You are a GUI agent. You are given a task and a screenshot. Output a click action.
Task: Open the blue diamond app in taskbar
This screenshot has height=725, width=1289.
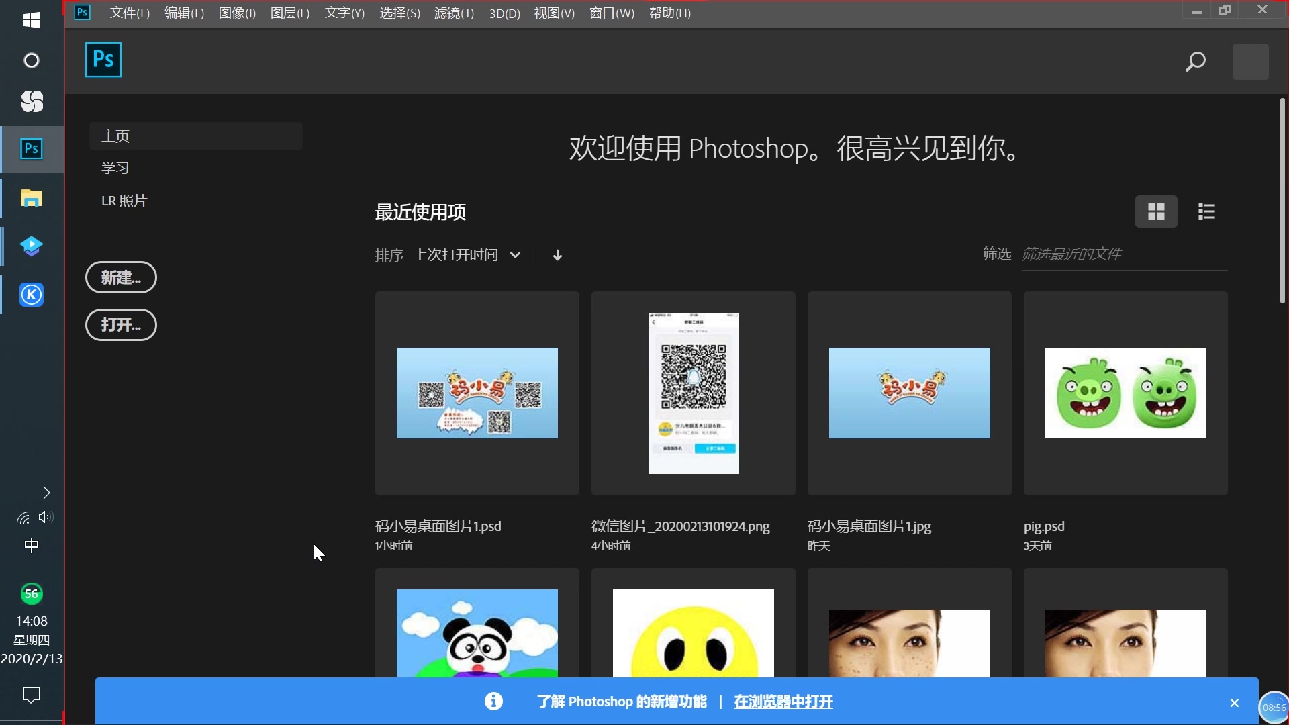coord(32,246)
